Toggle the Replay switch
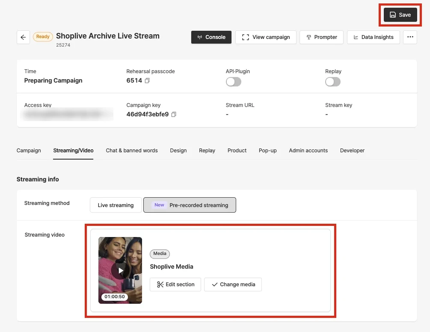This screenshot has width=430, height=332. click(x=332, y=82)
